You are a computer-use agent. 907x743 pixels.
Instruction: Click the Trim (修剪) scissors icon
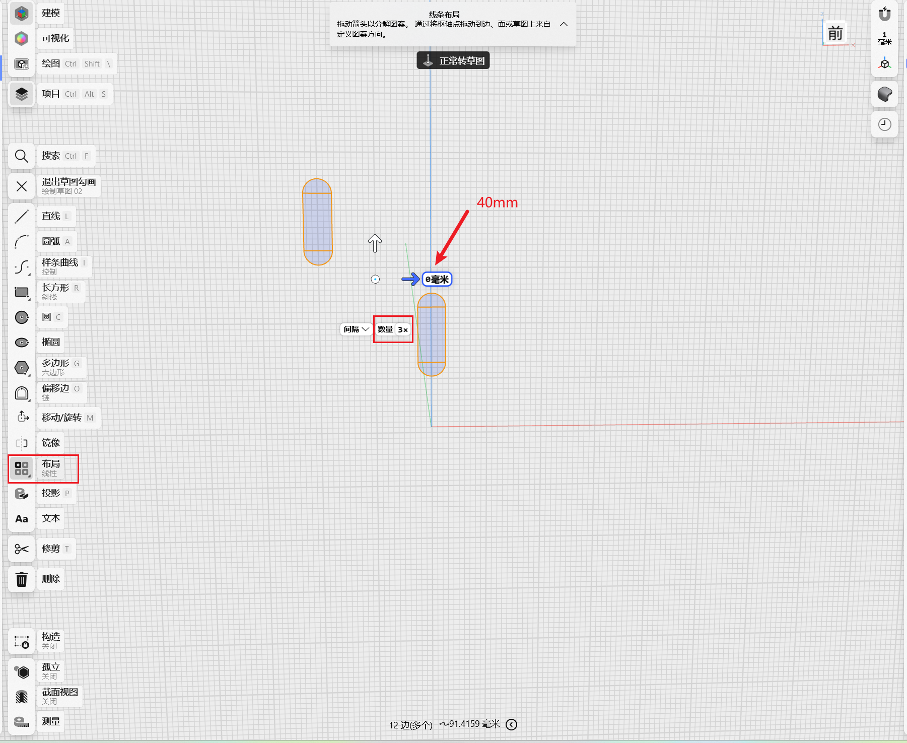[x=21, y=549]
